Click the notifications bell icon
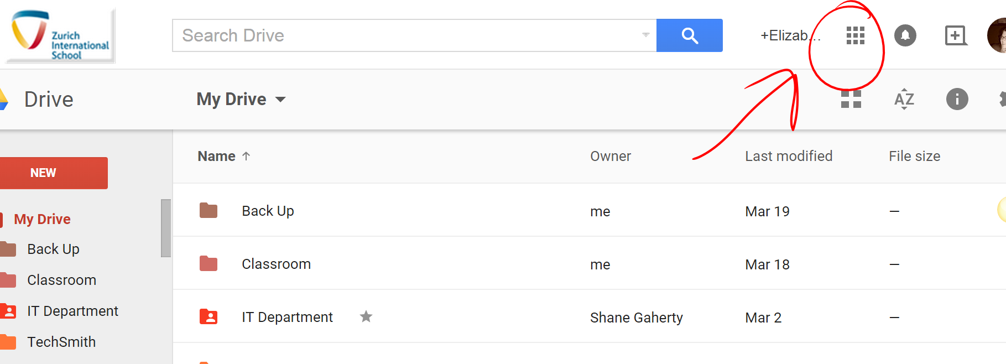The height and width of the screenshot is (364, 1006). [905, 35]
